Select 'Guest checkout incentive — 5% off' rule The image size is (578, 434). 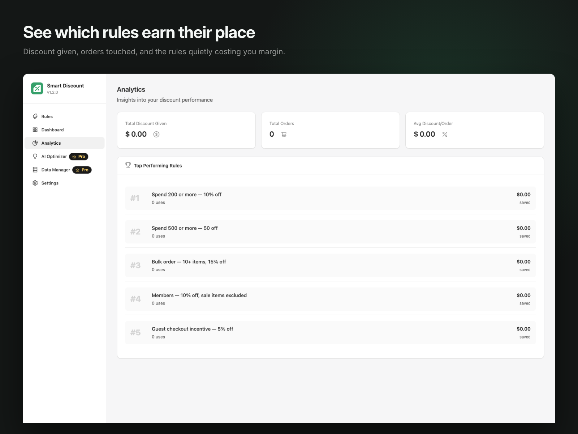pyautogui.click(x=331, y=333)
